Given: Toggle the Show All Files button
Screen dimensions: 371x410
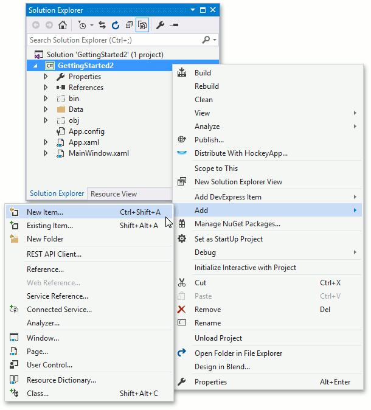Looking at the screenshot, I should (x=142, y=25).
